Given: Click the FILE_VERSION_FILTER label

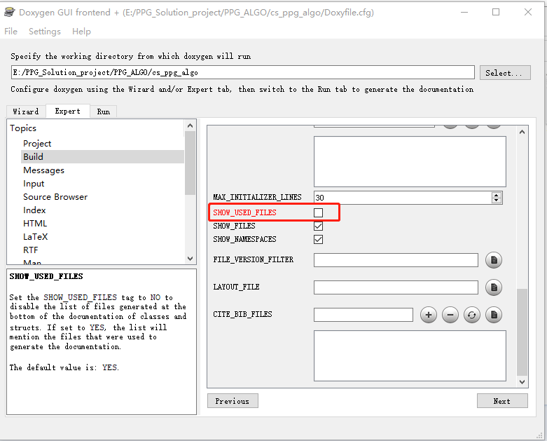Looking at the screenshot, I should click(x=254, y=260).
